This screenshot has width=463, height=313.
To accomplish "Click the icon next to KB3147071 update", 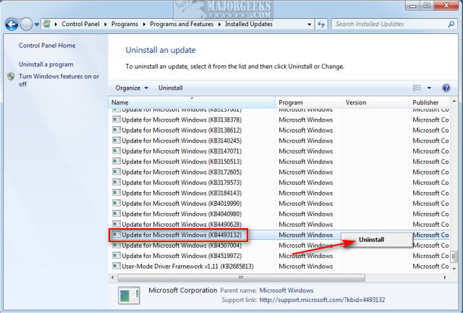I will (116, 151).
